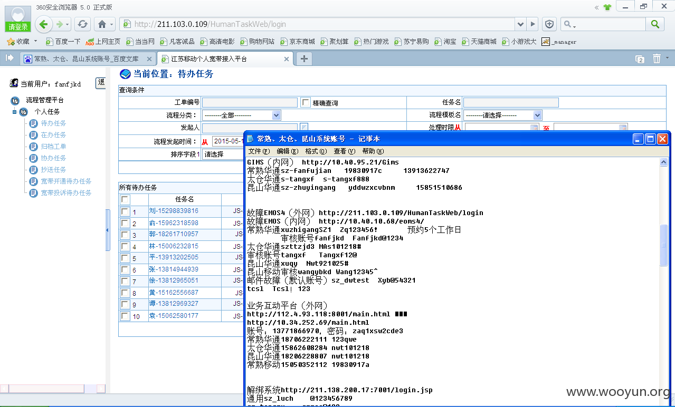The image size is (675, 407).
Task: Go forward with the browser forward arrow
Action: coord(60,24)
